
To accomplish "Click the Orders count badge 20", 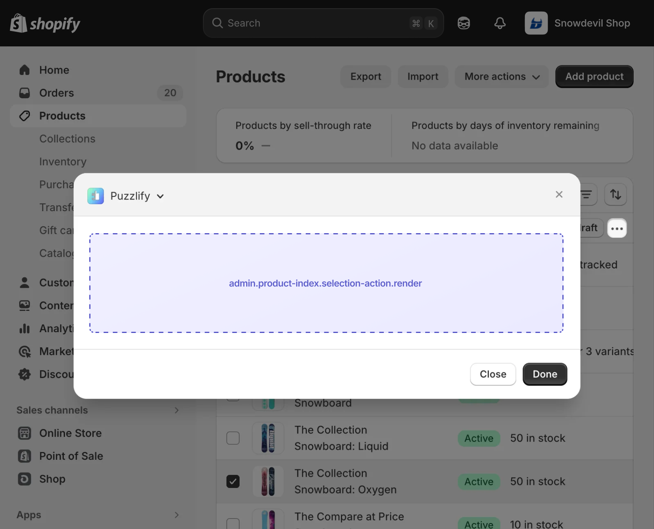I will click(170, 93).
